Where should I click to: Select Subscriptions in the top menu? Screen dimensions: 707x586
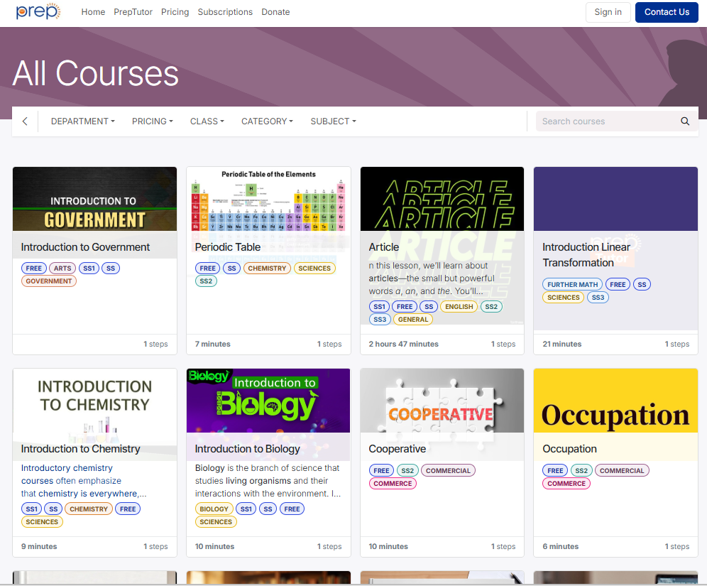[x=225, y=12]
